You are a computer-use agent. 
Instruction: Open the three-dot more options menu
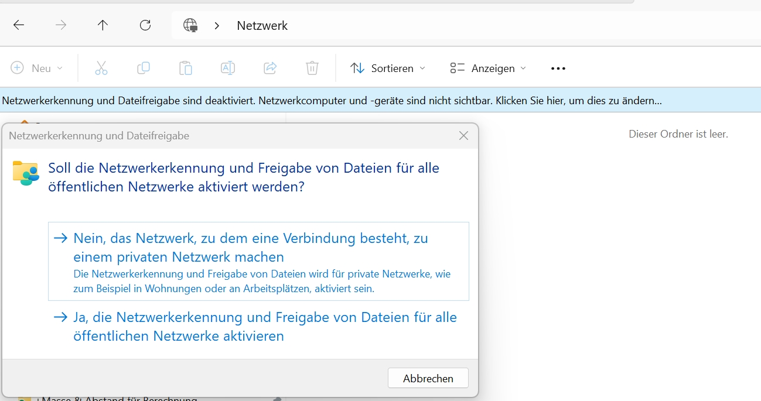[x=558, y=68]
